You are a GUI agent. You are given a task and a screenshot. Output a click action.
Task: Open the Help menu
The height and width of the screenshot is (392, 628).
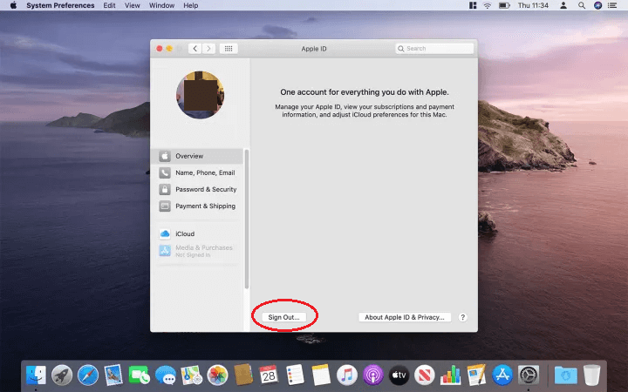point(191,5)
